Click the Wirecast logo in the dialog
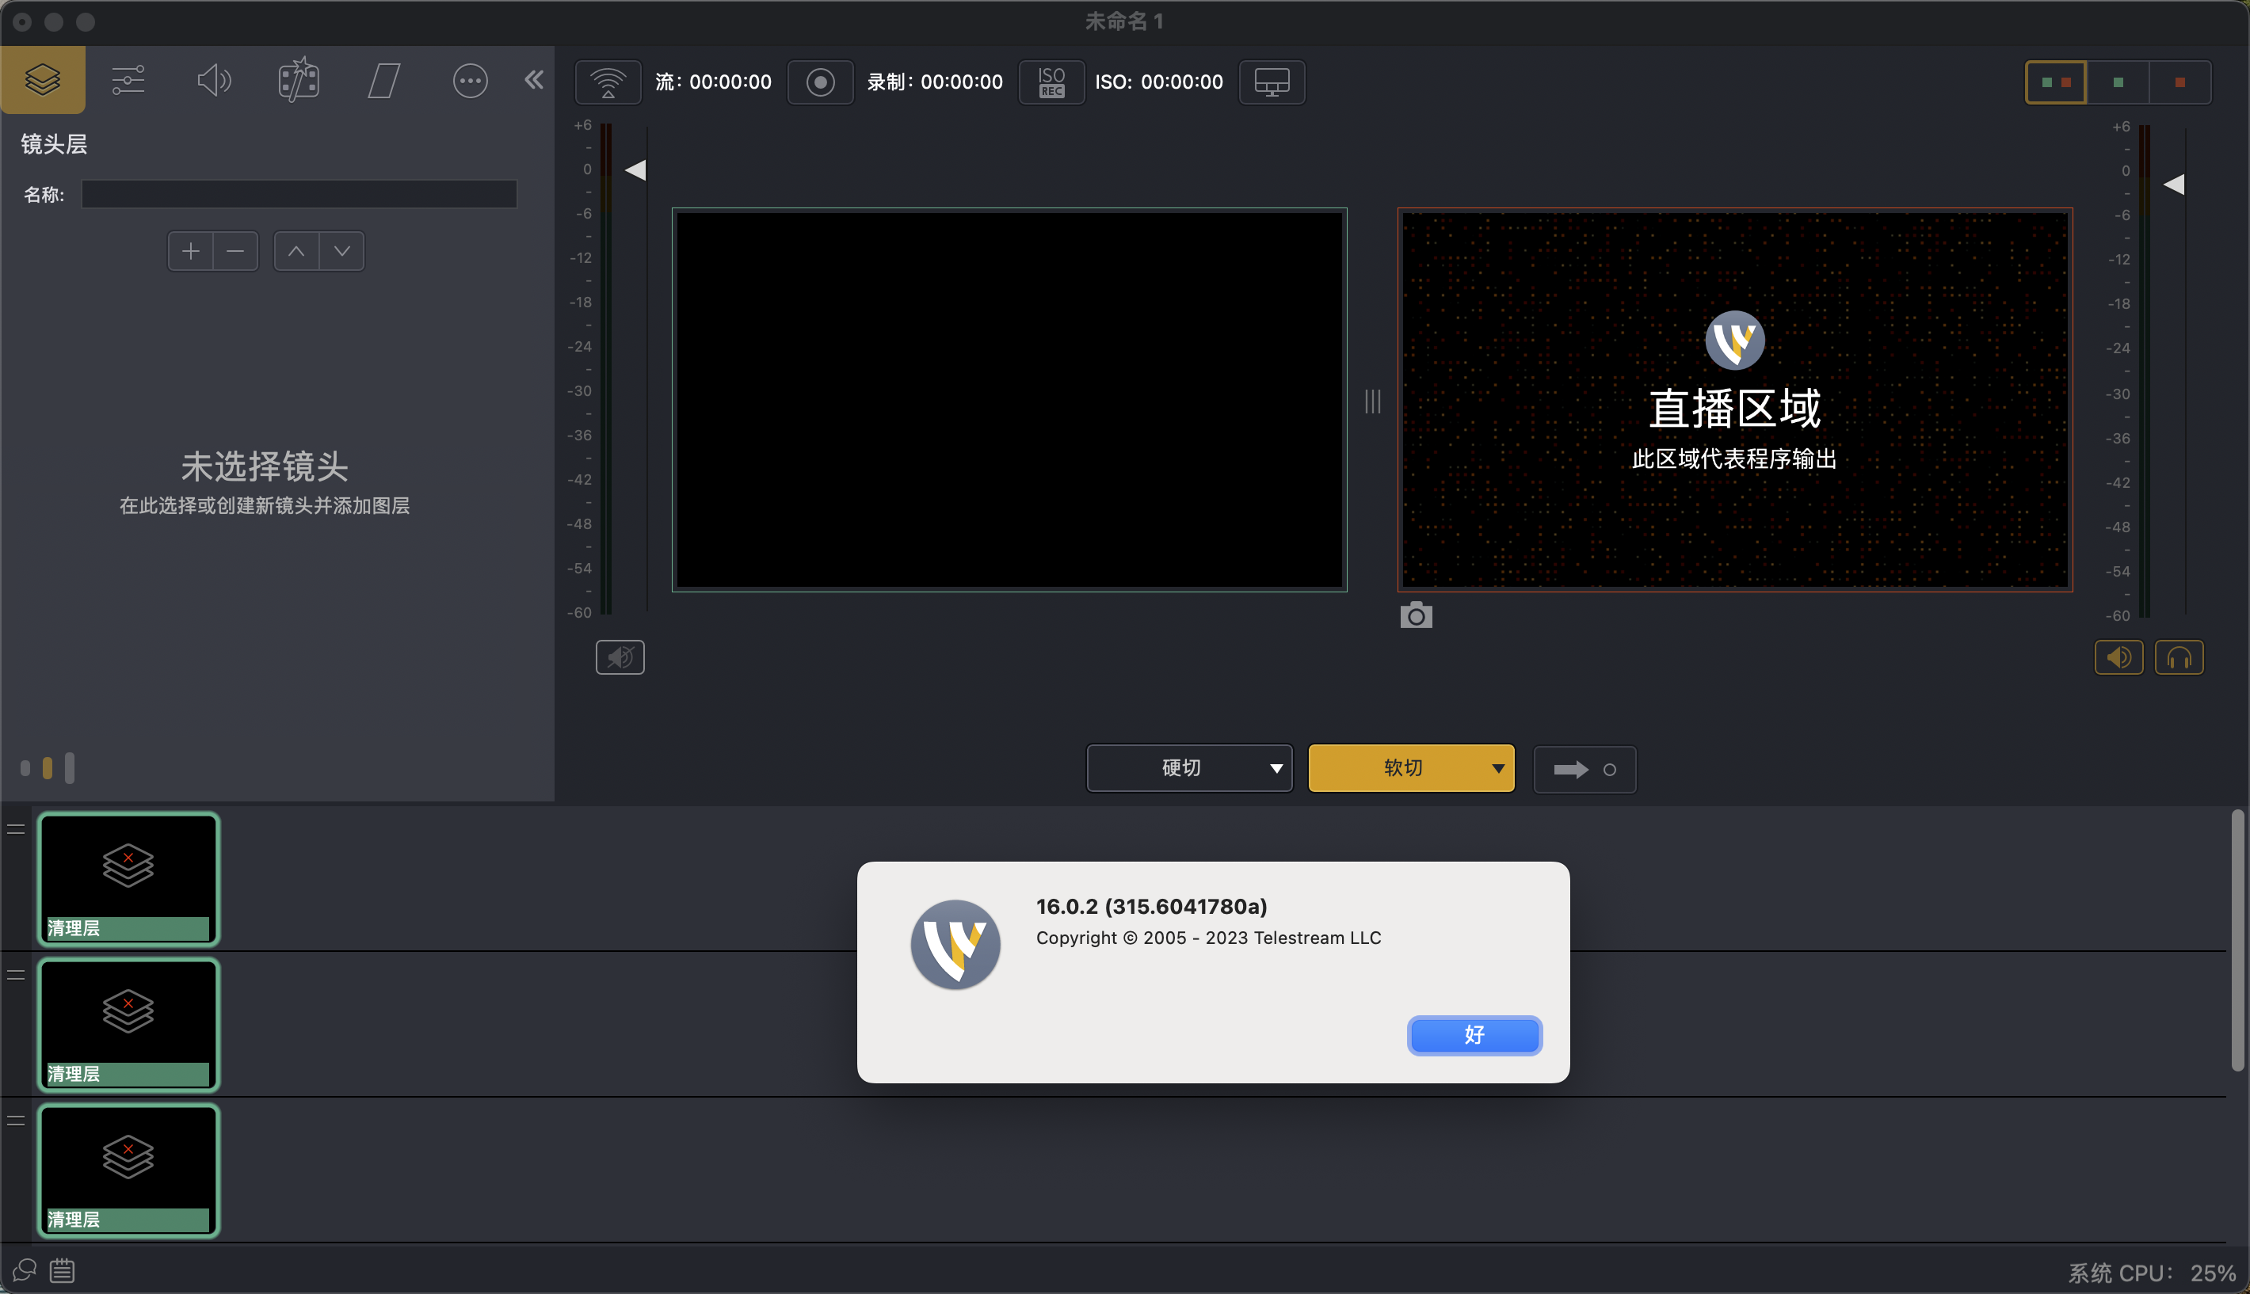Image resolution: width=2250 pixels, height=1294 pixels. (955, 944)
